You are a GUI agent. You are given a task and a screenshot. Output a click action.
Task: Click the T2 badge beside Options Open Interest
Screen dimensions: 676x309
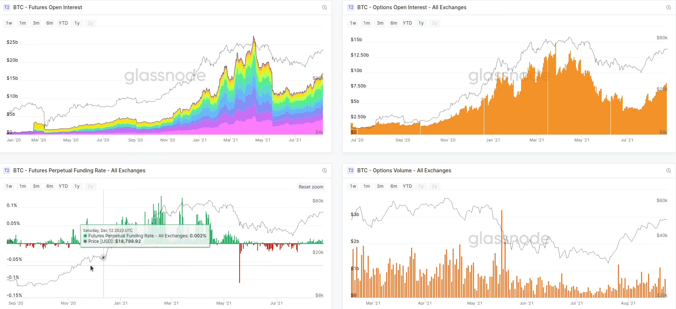tap(351, 7)
